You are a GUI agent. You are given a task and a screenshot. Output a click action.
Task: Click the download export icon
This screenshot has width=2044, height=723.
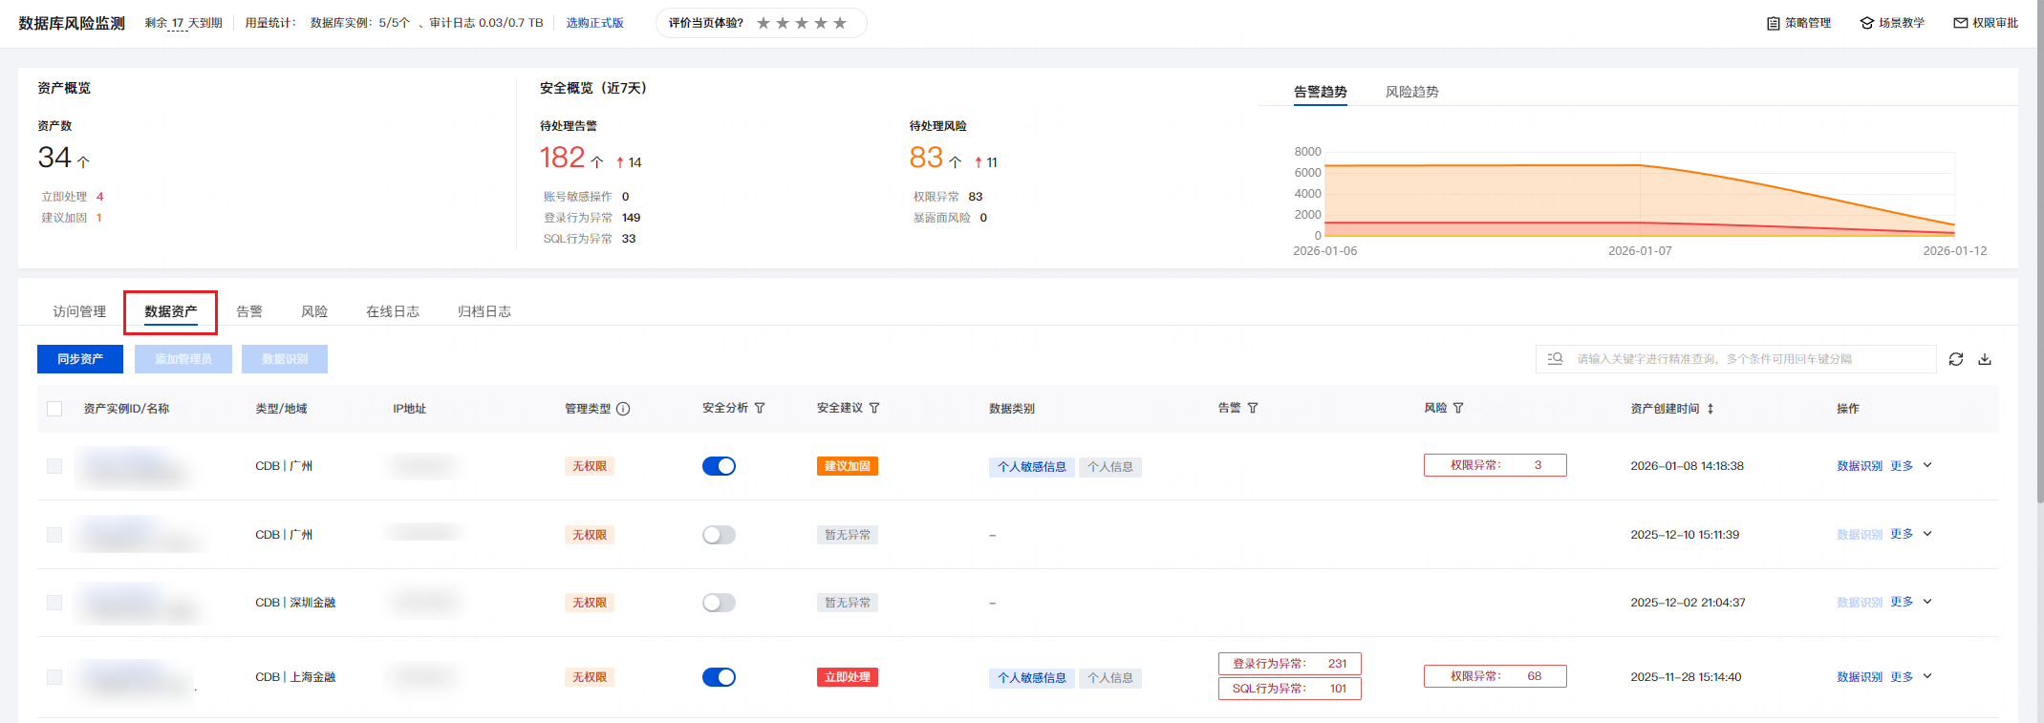coord(1985,359)
